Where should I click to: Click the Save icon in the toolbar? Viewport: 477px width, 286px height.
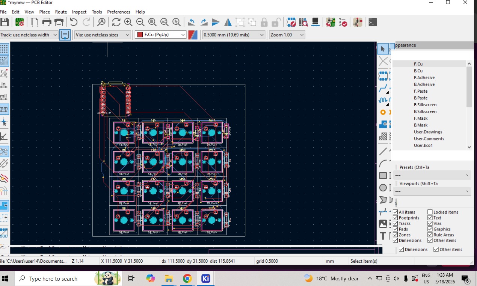point(5,22)
